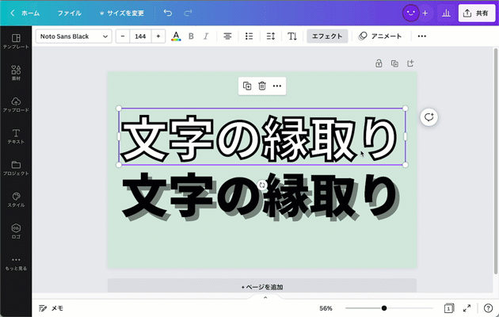Toggle bold formatting
This screenshot has width=499, height=317.
191,36
